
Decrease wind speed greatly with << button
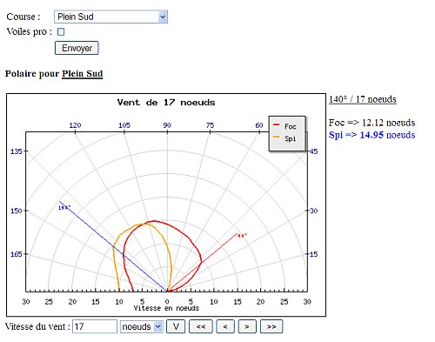tap(201, 326)
